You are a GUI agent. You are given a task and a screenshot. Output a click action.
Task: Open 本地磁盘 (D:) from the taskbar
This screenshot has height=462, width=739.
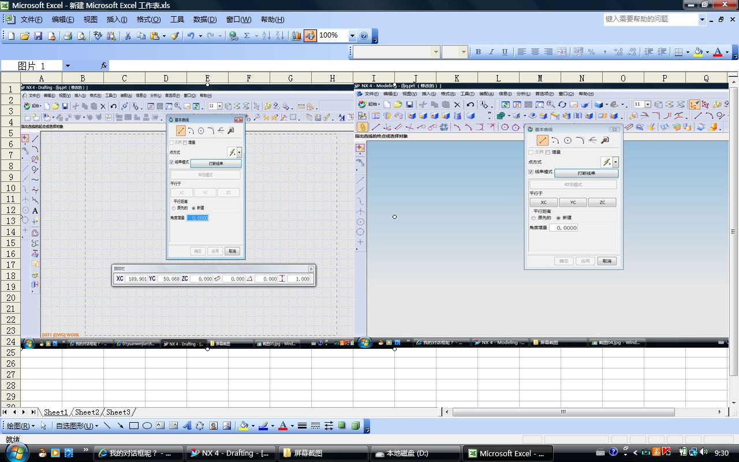[x=415, y=453]
